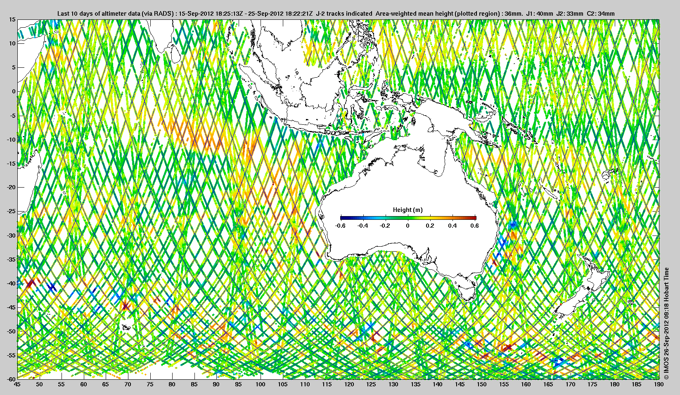Click longitude tick label '75'
The image size is (680, 395).
(x=150, y=384)
